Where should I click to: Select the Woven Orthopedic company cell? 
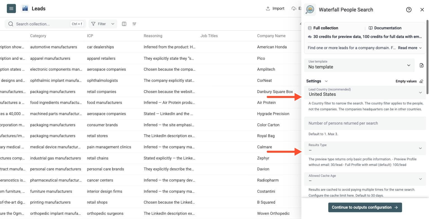tap(273, 213)
